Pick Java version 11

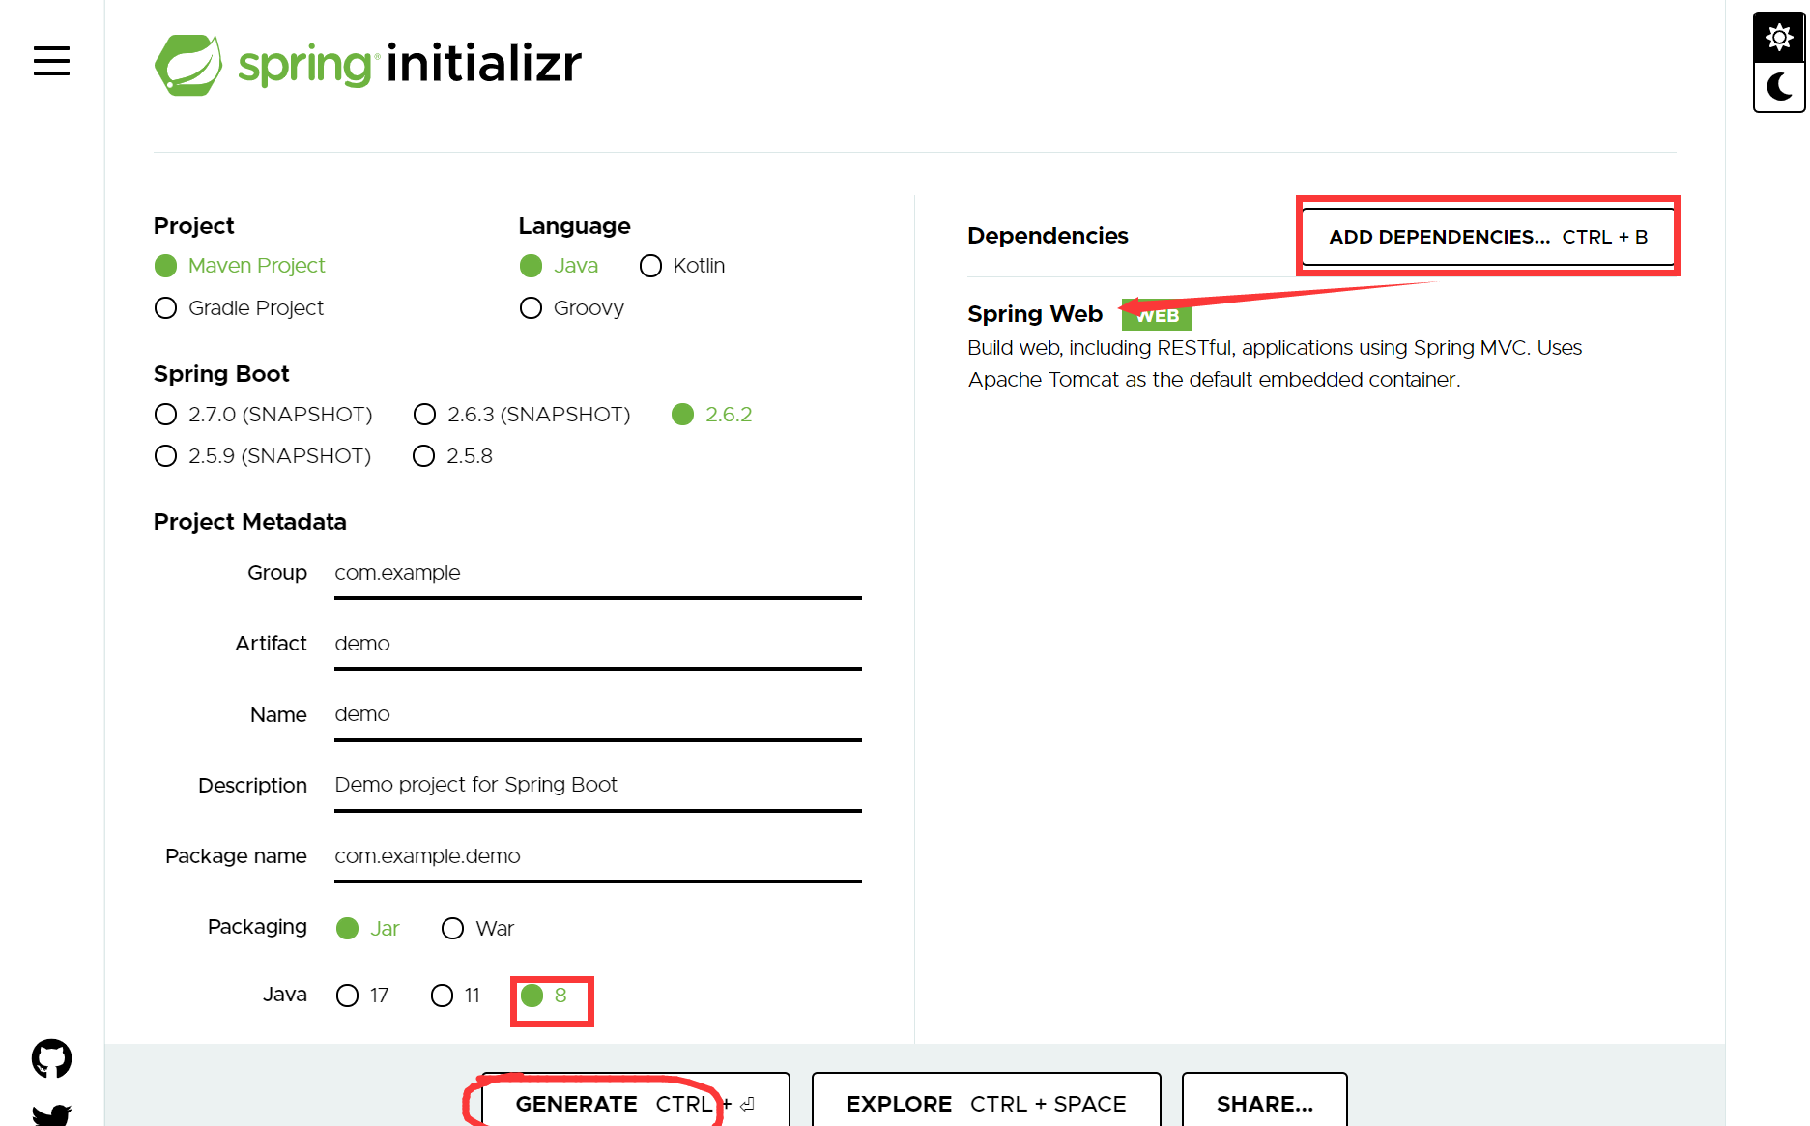455,996
